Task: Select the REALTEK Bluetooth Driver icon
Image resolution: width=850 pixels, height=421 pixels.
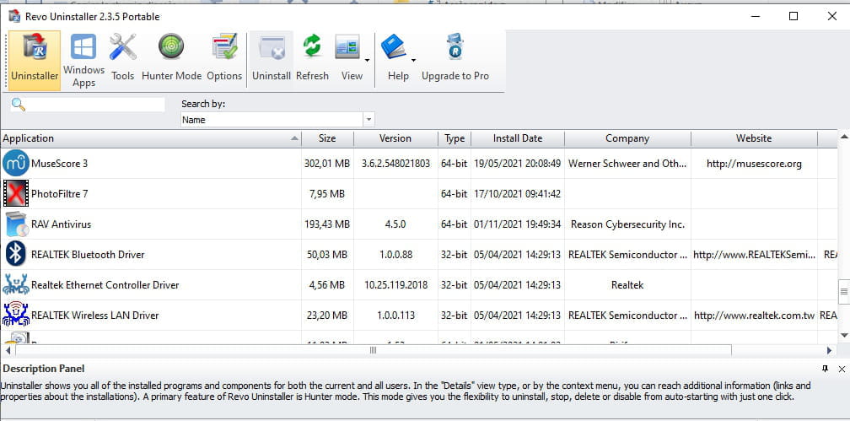Action: coord(16,255)
